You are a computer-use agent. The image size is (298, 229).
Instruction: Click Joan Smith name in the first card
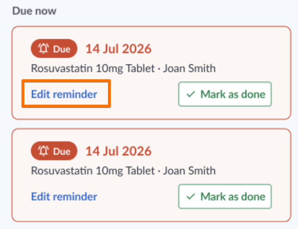(189, 68)
